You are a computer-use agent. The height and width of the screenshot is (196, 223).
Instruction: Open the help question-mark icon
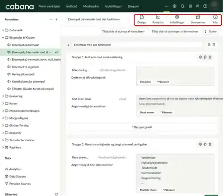pos(205,6)
